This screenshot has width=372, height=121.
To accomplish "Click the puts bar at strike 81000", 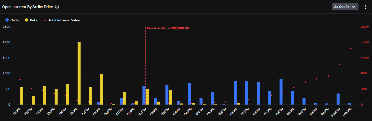I will pyautogui.click(x=125, y=98).
